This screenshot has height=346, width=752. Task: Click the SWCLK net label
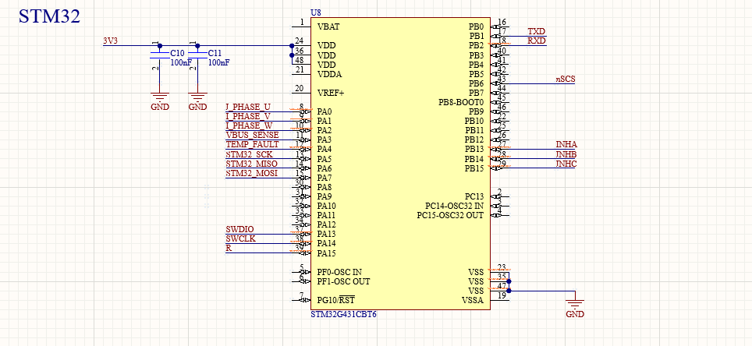241,238
